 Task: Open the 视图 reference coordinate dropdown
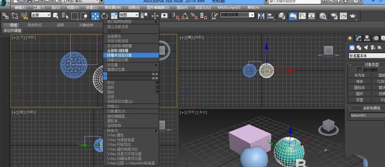pyautogui.click(x=129, y=15)
